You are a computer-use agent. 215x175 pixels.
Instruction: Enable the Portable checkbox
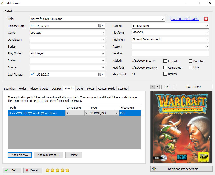(190, 61)
